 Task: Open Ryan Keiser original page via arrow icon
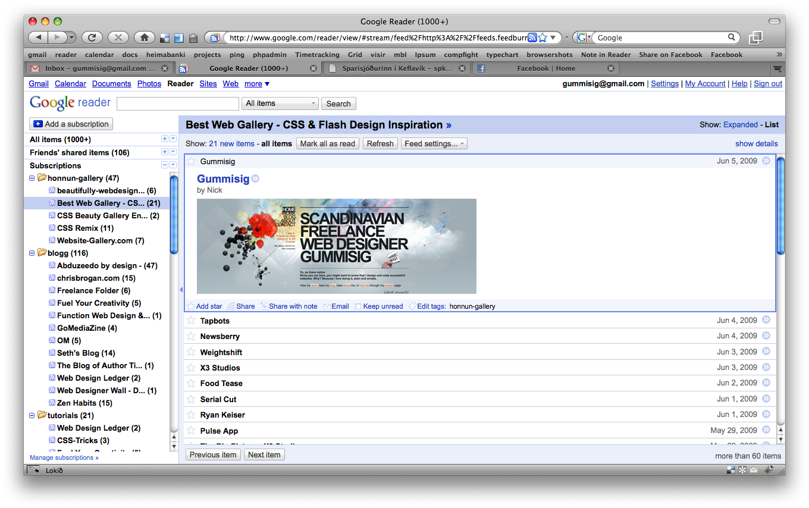(766, 414)
